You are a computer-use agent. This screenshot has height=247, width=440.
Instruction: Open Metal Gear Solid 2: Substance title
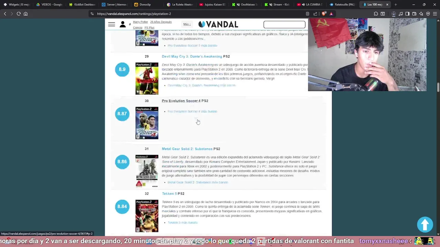[187, 149]
